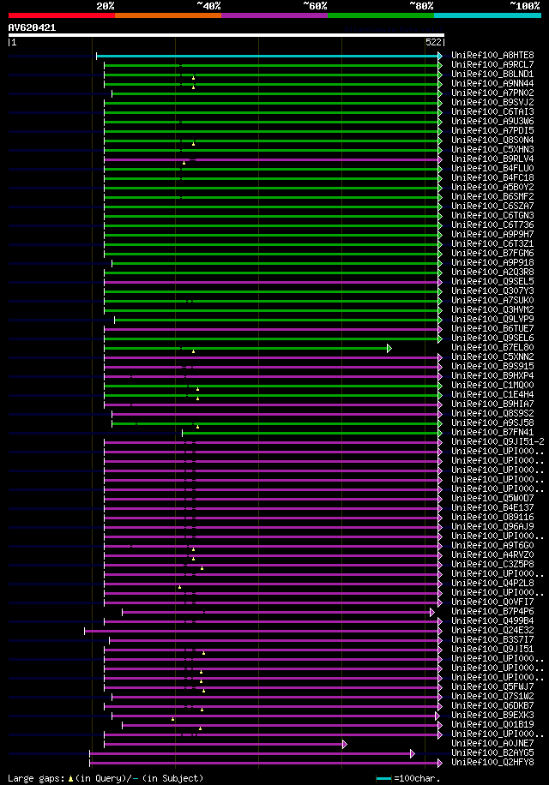
Task: Open hit UniRef100_A8HTE8
Action: (x=492, y=55)
